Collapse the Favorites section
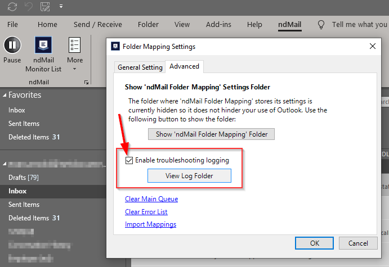 coord(5,96)
